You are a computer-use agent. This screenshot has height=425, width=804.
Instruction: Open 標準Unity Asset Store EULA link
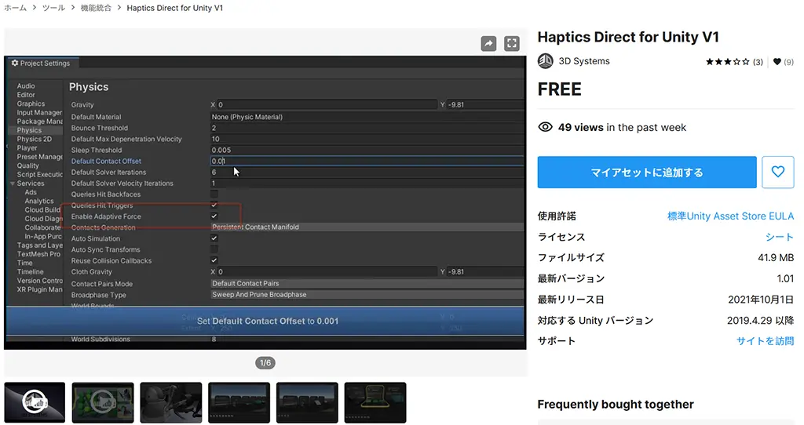tap(730, 216)
